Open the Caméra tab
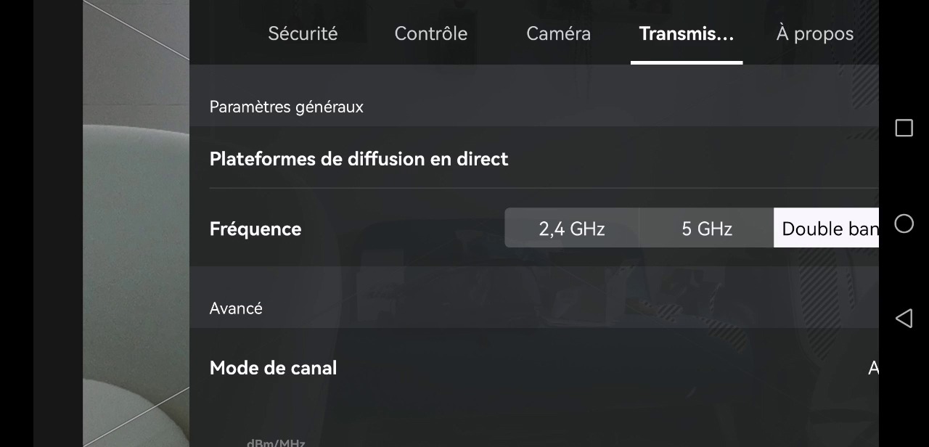This screenshot has height=447, width=929. click(x=559, y=33)
